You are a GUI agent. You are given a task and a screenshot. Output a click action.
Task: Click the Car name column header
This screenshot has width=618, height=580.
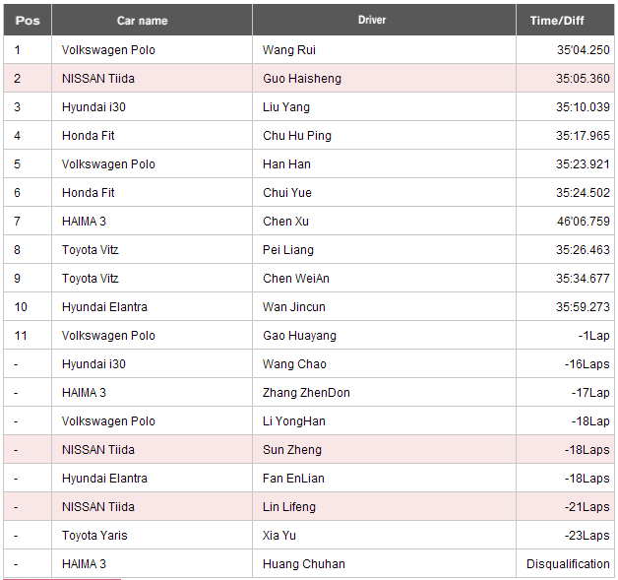coord(142,20)
